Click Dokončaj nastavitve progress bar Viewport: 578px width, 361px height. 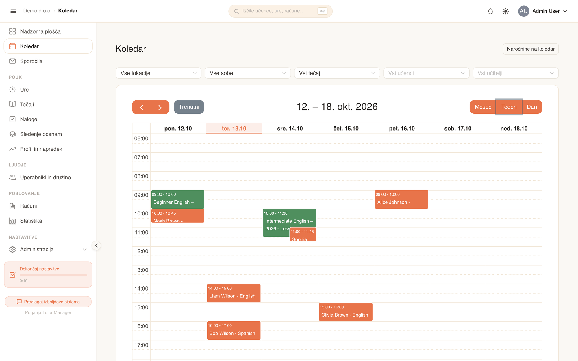pyautogui.click(x=53, y=275)
